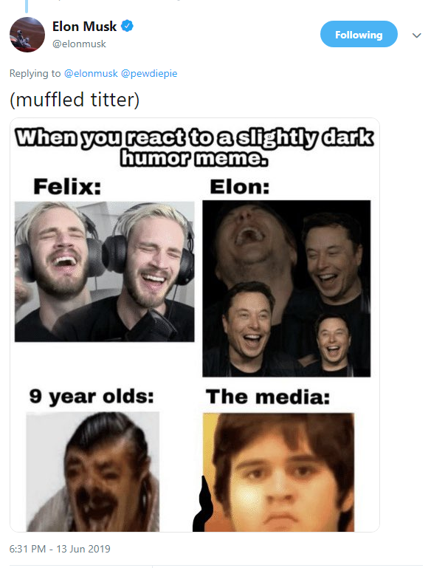Open the 6:31 PM - 13 Jun 2019 timestamp
Viewport: 431px width, 568px height.
click(x=60, y=549)
